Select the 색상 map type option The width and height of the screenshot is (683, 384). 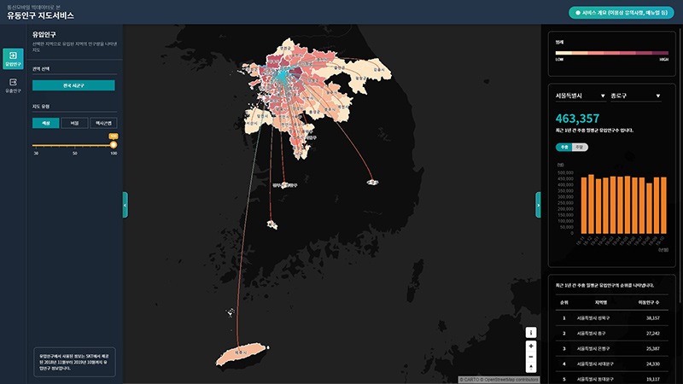(x=45, y=123)
